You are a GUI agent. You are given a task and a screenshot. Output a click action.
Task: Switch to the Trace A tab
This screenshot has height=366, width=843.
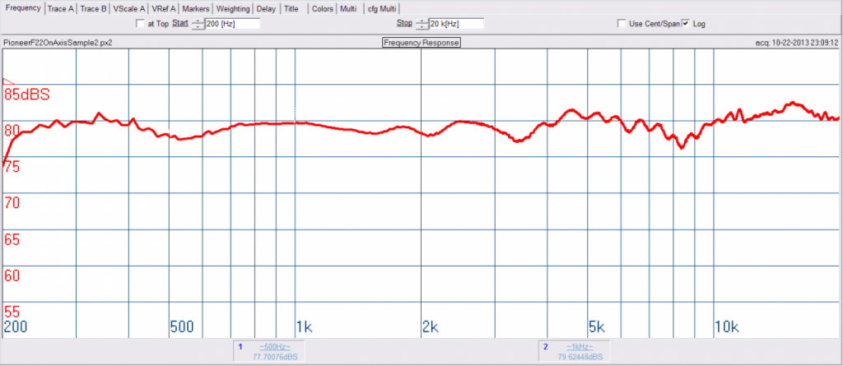click(61, 9)
